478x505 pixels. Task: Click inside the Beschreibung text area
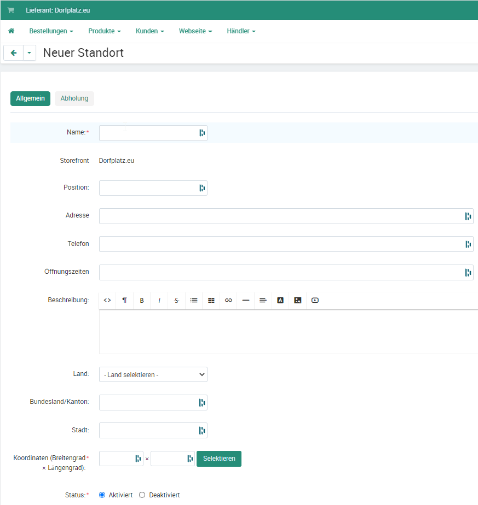click(289, 332)
